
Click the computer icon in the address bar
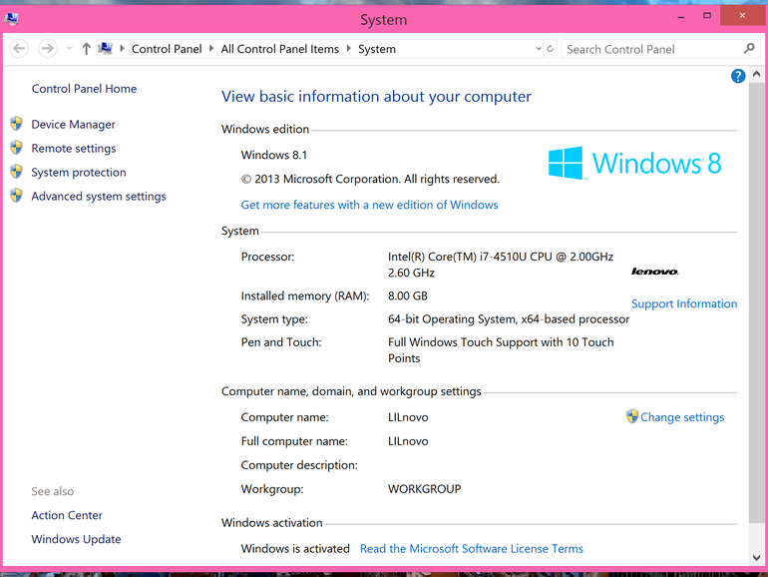[x=106, y=48]
